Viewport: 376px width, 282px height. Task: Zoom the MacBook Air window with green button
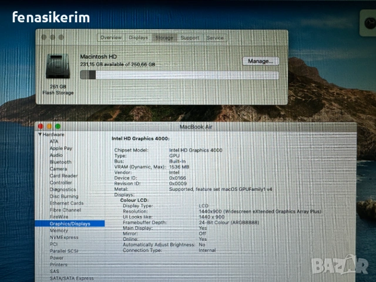[x=58, y=126]
